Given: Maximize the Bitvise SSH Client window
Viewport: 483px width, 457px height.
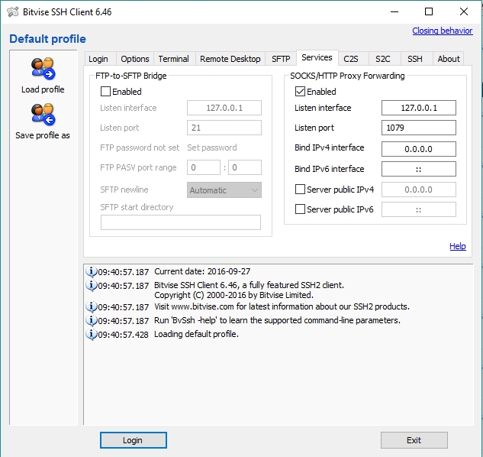Looking at the screenshot, I should (429, 11).
